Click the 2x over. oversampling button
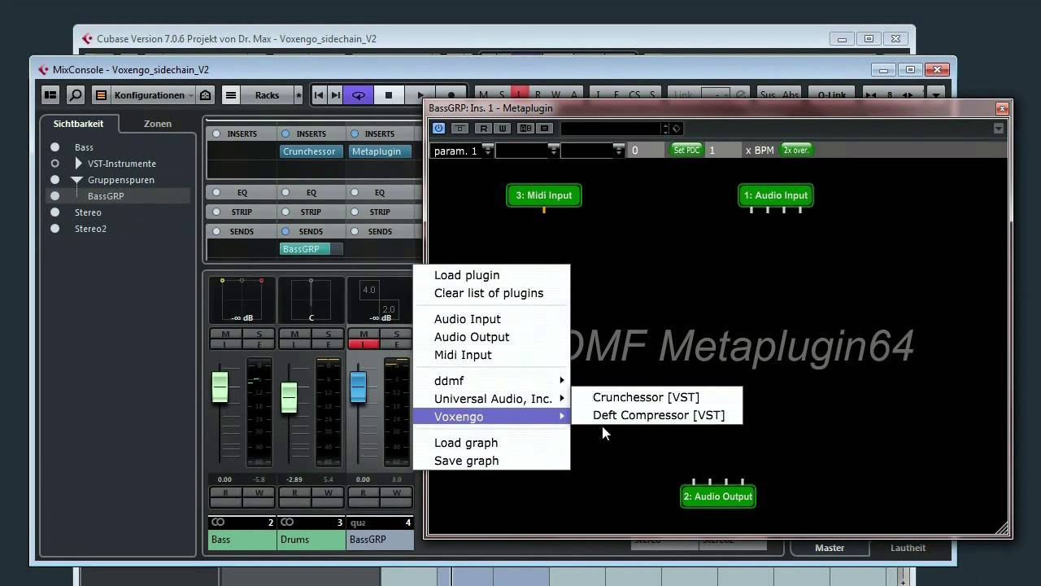Viewport: 1041px width, 586px height. [x=796, y=150]
